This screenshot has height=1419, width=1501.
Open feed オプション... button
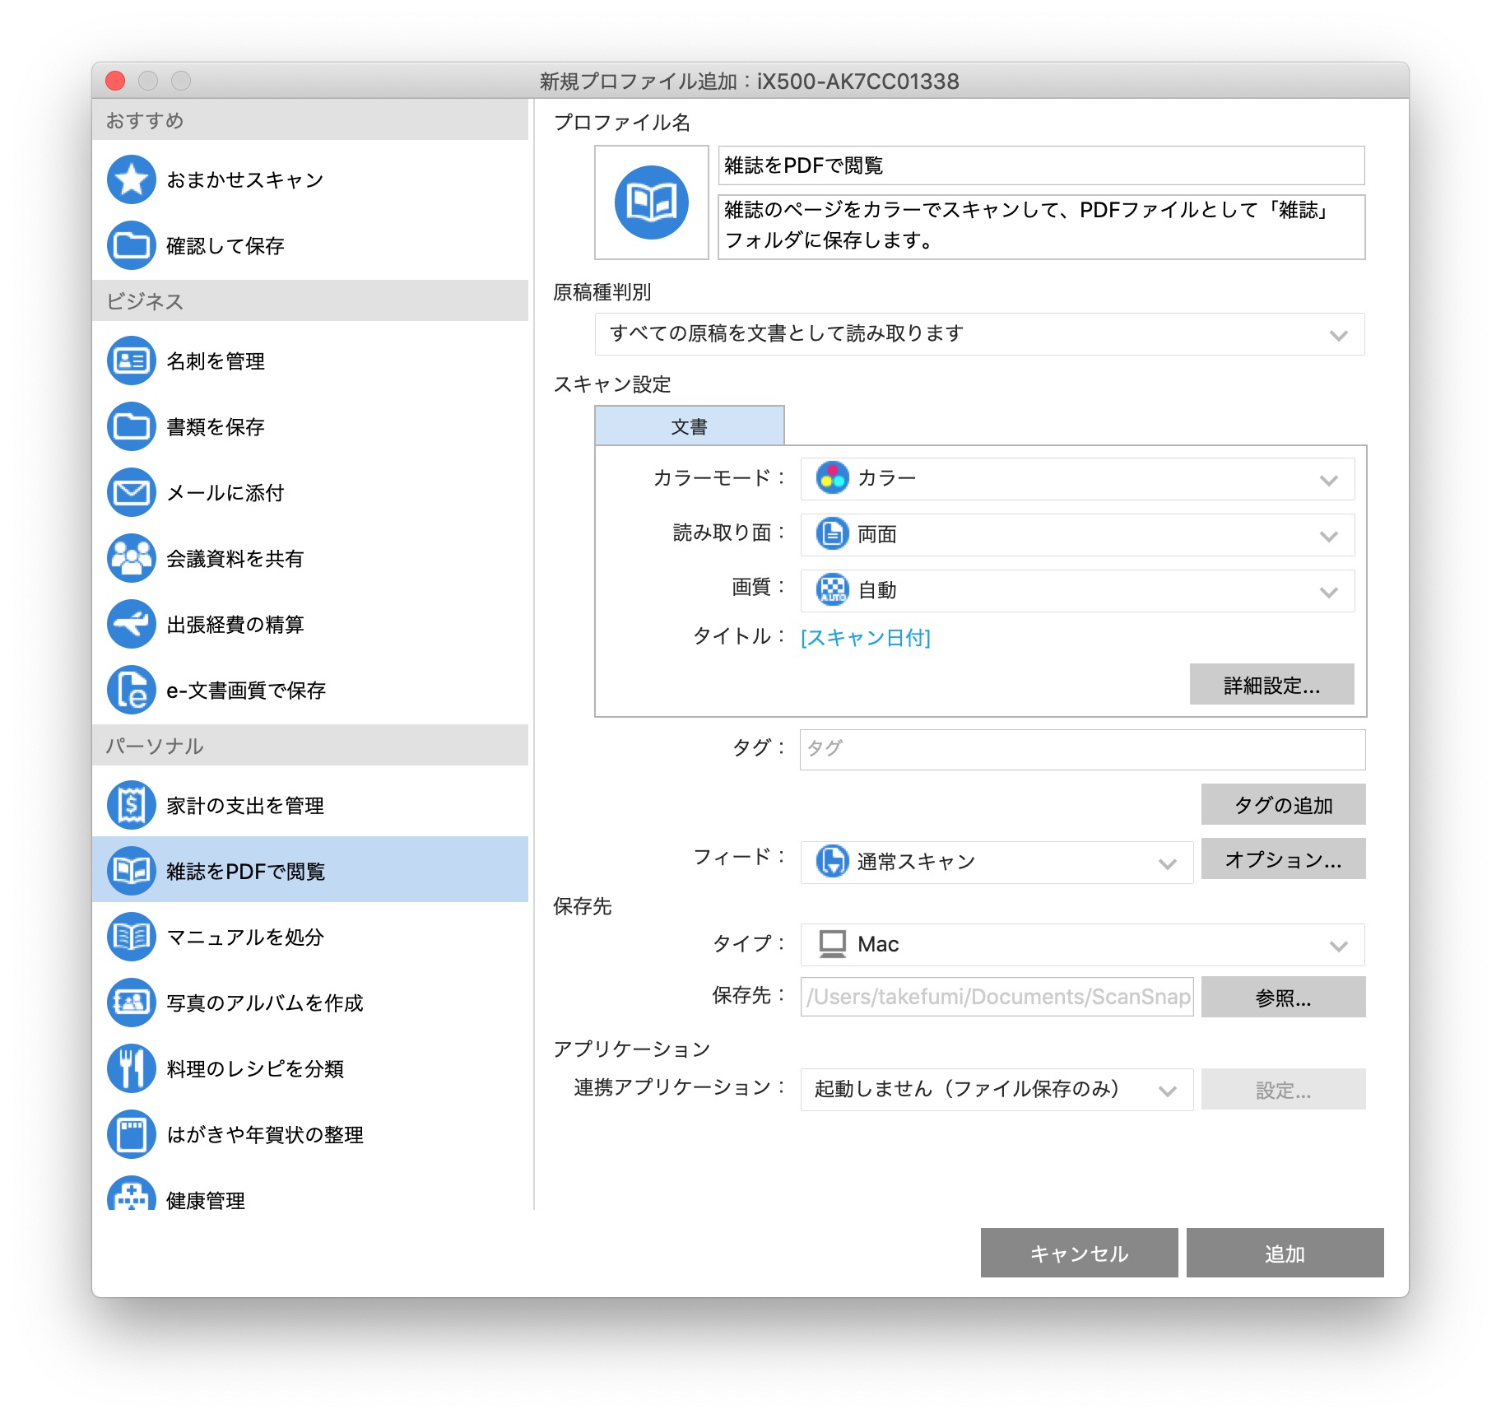pos(1283,858)
